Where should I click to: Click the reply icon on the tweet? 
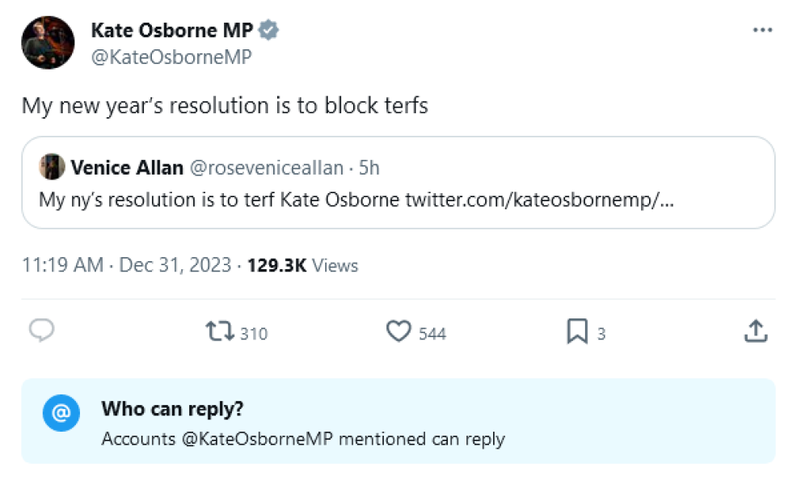click(x=41, y=331)
